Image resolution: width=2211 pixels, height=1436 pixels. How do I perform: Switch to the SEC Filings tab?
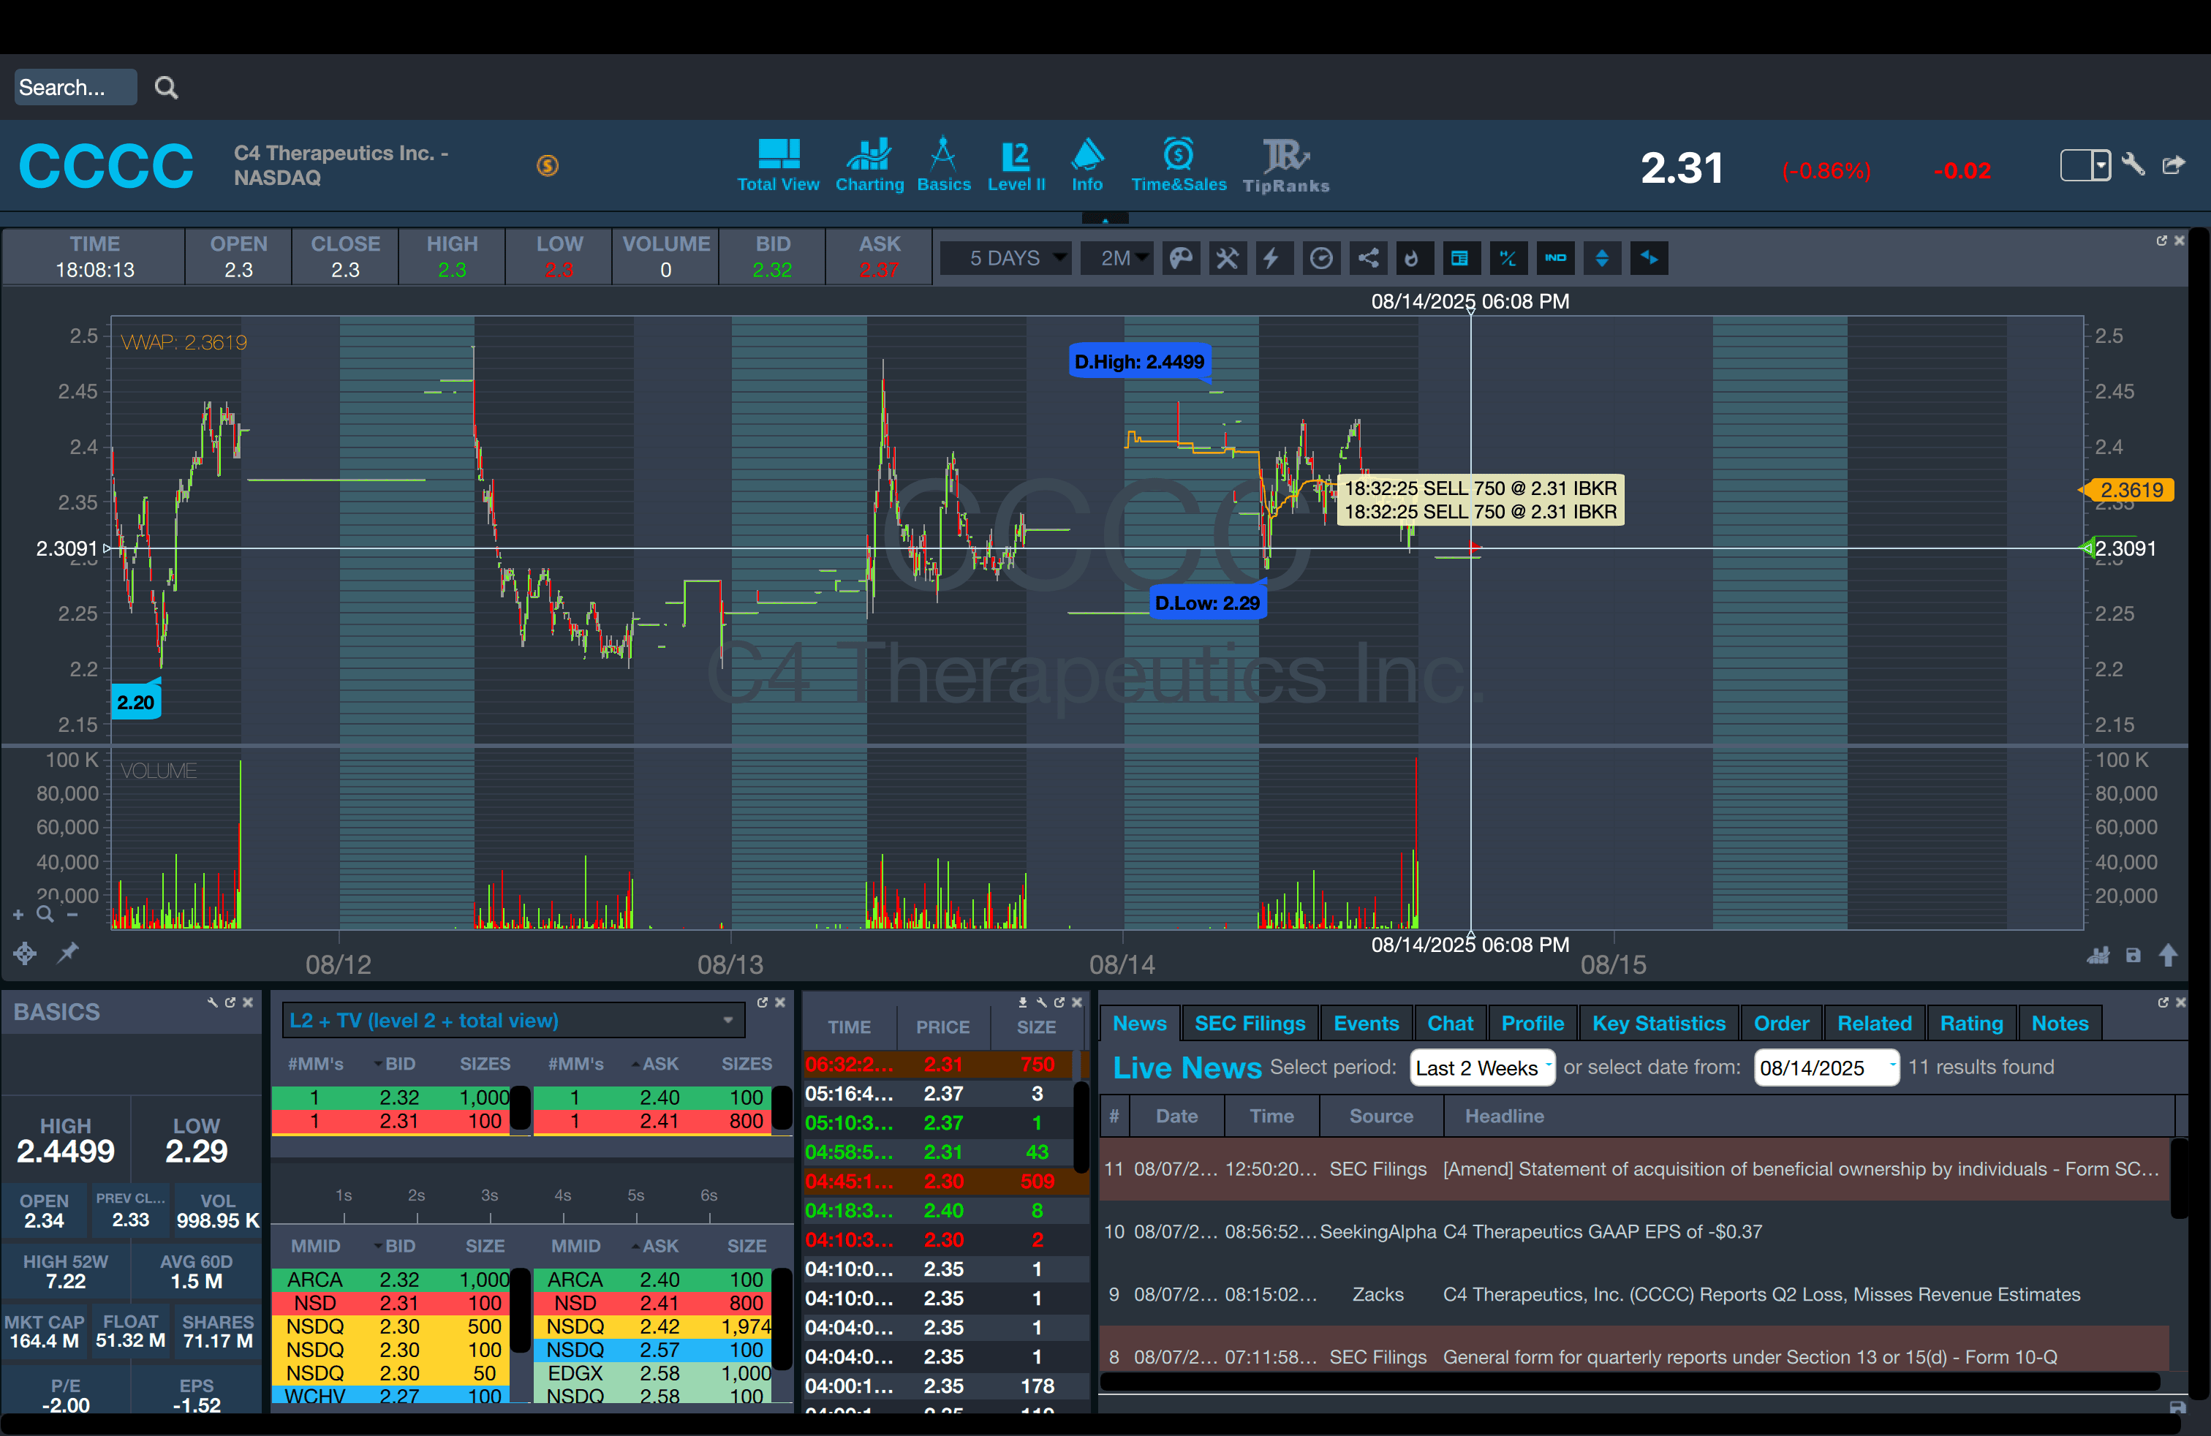coord(1249,1023)
